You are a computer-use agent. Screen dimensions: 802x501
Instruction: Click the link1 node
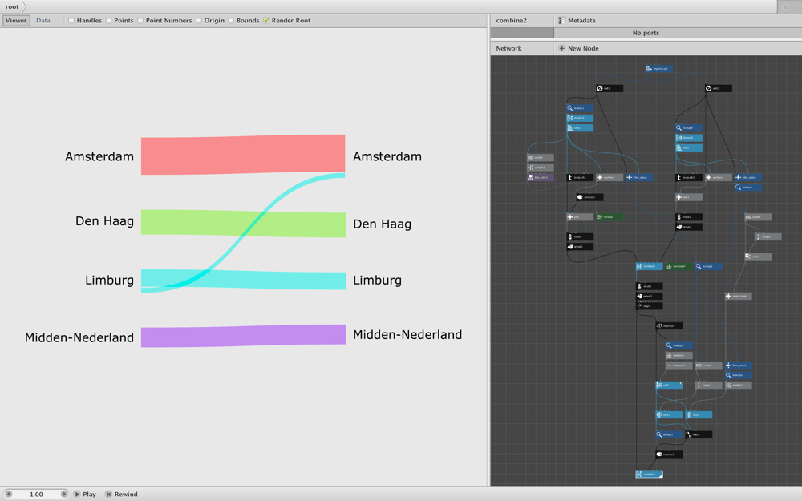[699, 434]
